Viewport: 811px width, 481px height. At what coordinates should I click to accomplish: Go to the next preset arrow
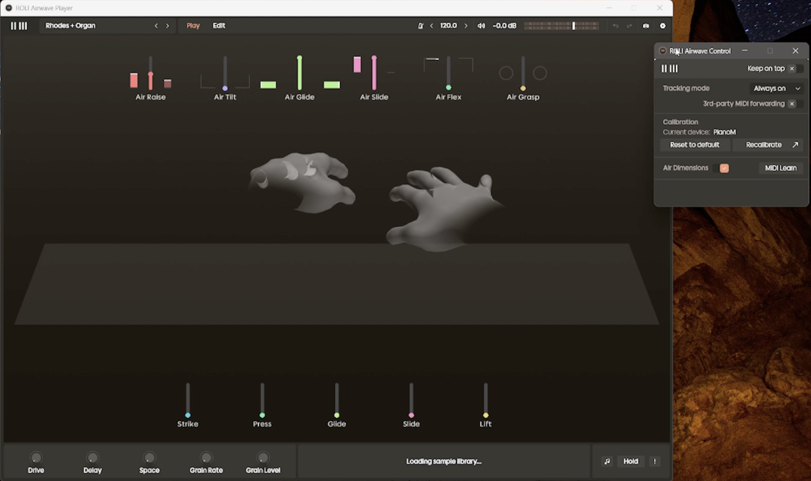point(167,26)
